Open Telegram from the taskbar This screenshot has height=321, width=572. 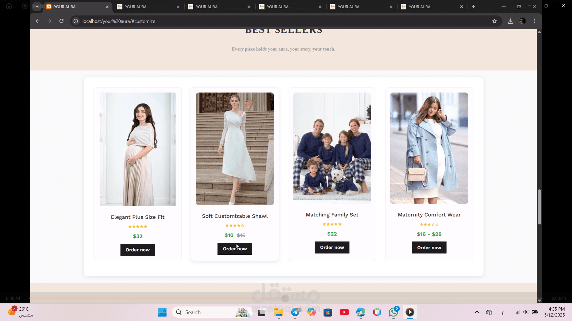(295, 312)
